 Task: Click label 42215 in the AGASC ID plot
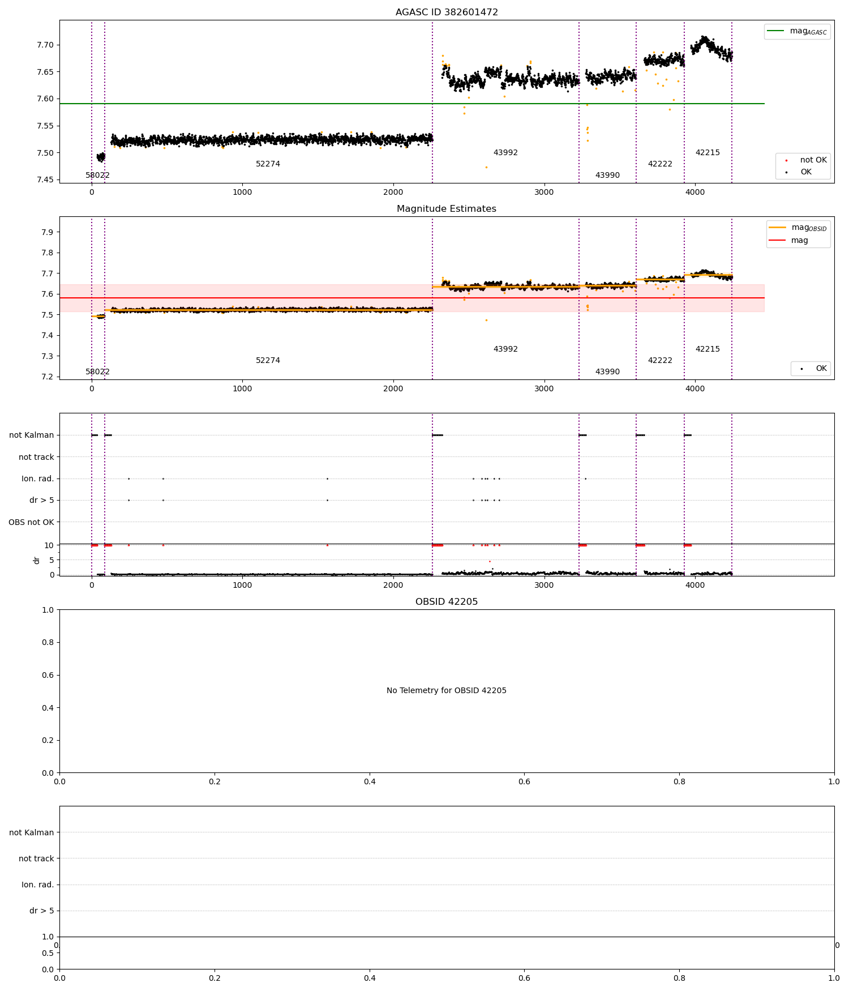[707, 153]
